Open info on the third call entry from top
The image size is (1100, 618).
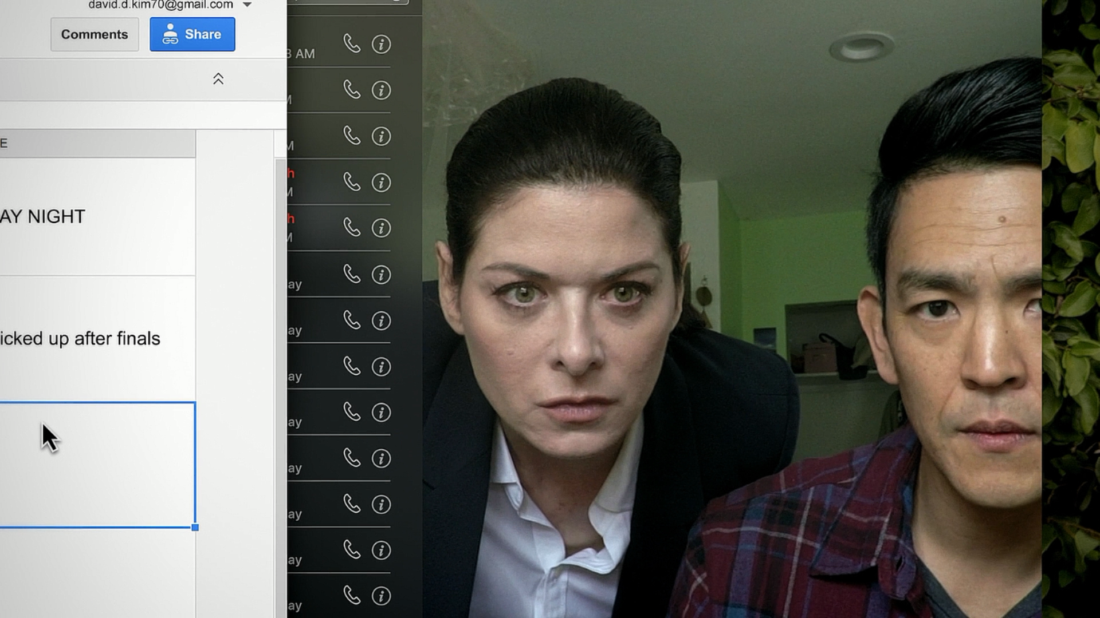(x=381, y=136)
